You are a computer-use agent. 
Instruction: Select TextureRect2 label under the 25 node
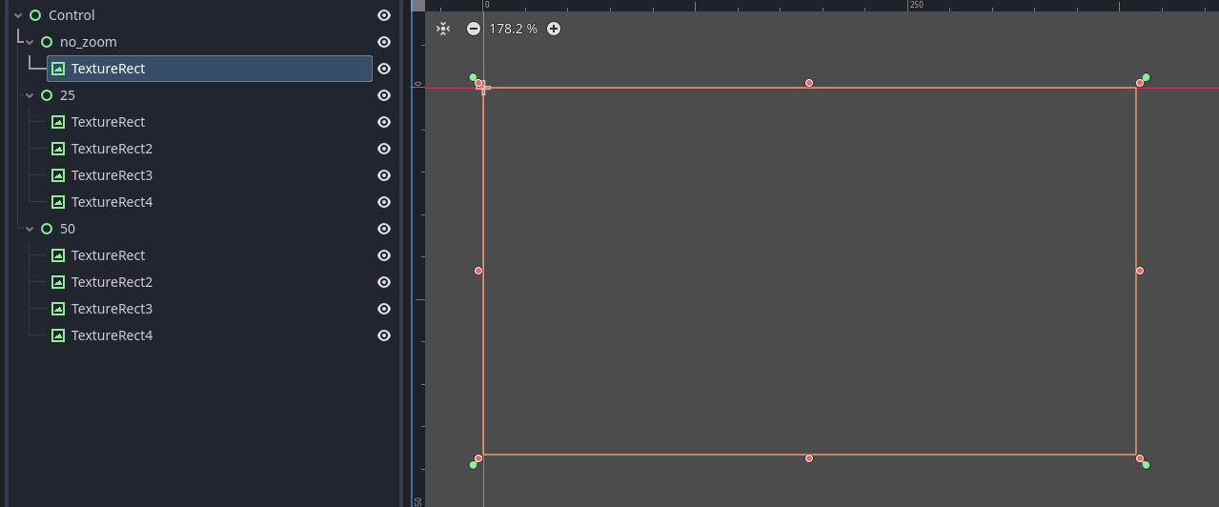[x=112, y=149]
